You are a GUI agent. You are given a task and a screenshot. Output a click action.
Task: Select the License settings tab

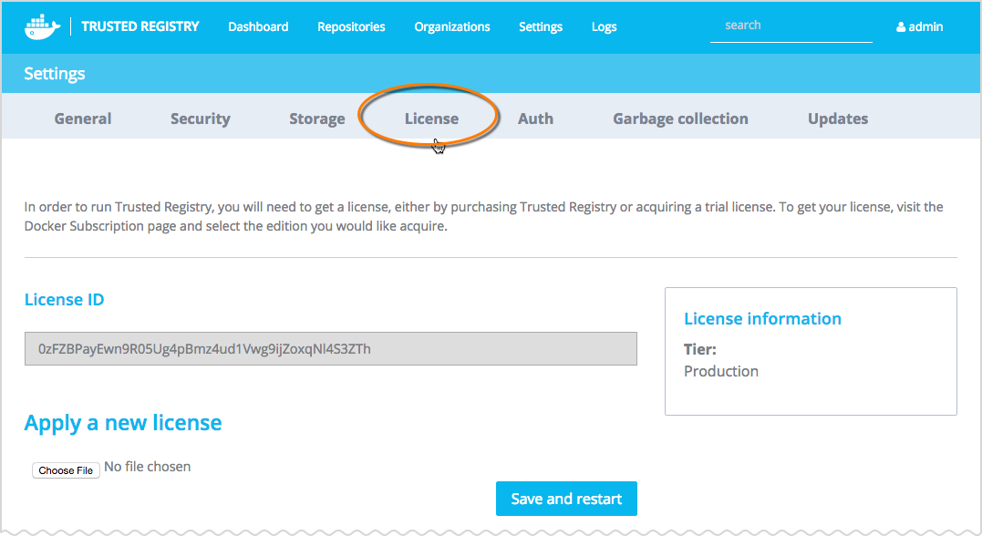(x=431, y=119)
